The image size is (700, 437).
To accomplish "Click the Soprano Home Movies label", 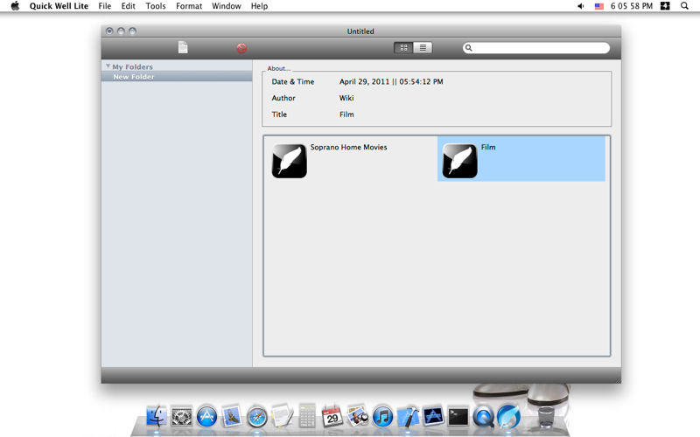I will pos(348,147).
